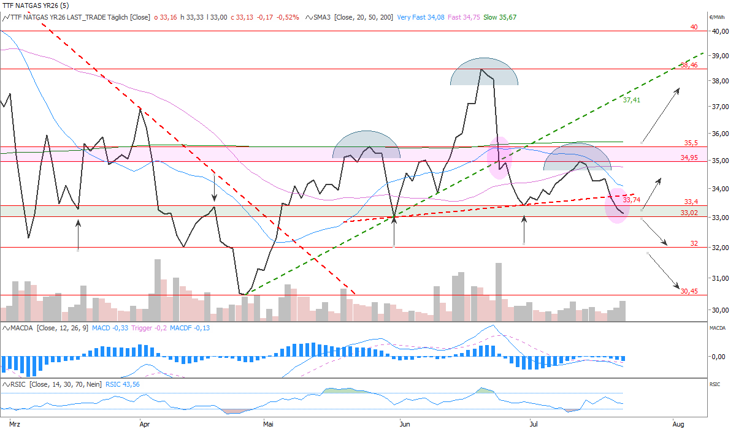This screenshot has width=736, height=429.
Task: Click the '34,00' price axis tick
Action: (x=719, y=189)
